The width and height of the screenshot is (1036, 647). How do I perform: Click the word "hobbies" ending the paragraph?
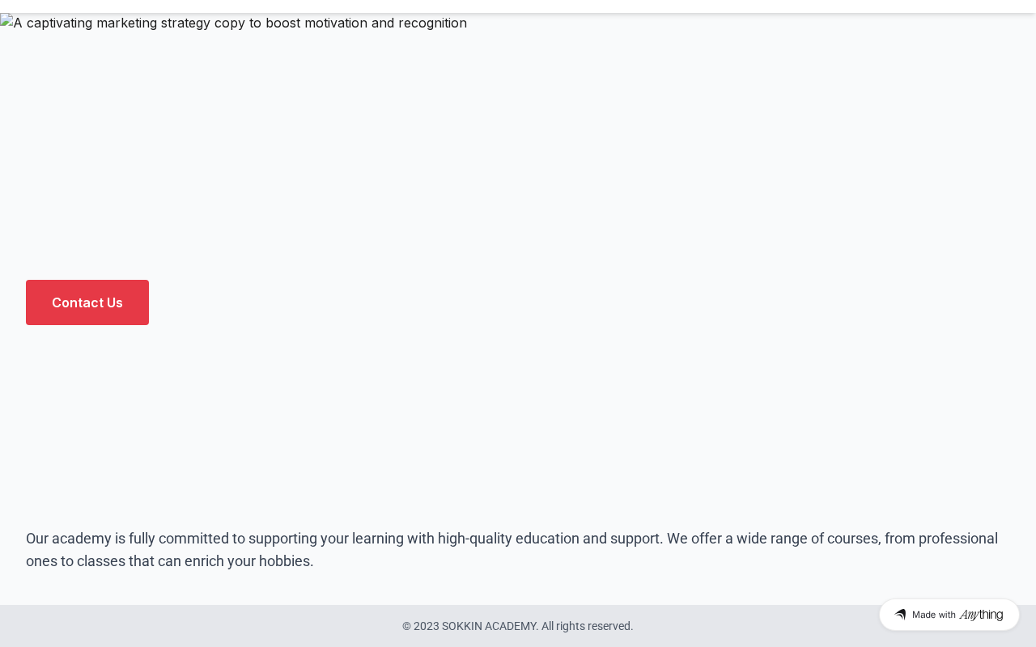pos(284,561)
